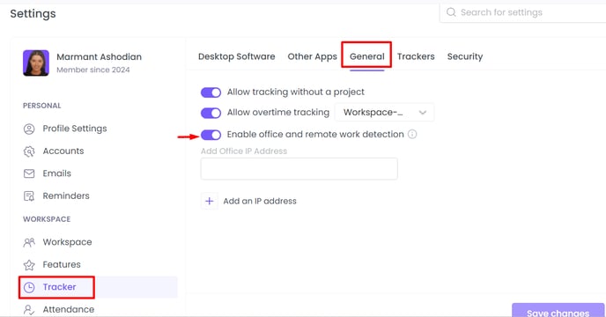Click the Features star icon

pyautogui.click(x=29, y=265)
